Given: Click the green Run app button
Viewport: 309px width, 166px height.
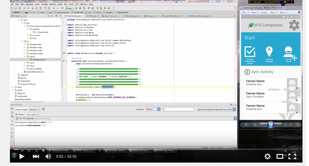Looking at the screenshot, I should tap(76, 8).
